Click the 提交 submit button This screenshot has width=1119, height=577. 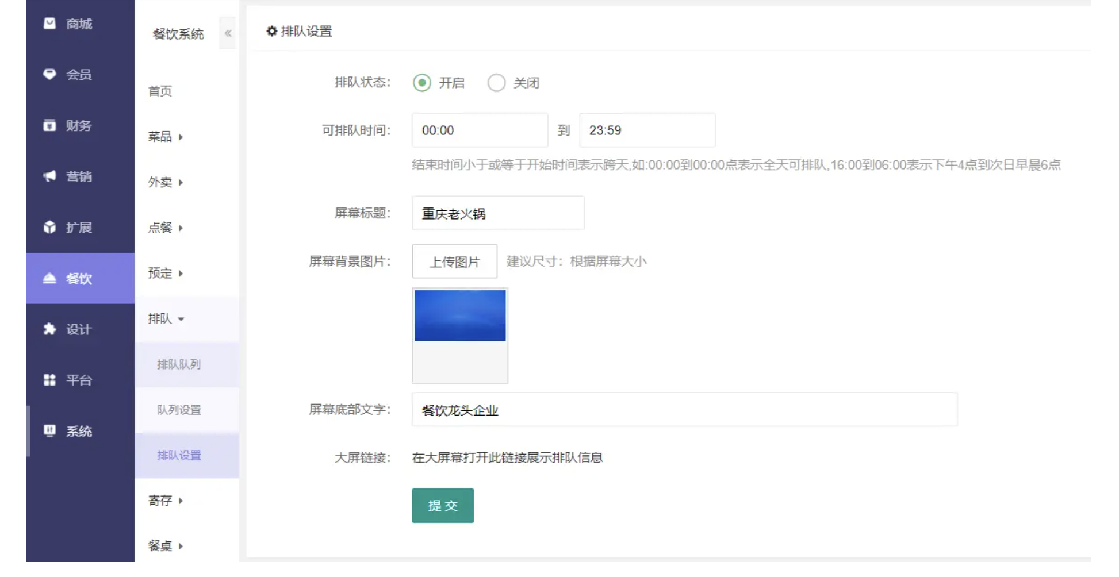tap(443, 506)
